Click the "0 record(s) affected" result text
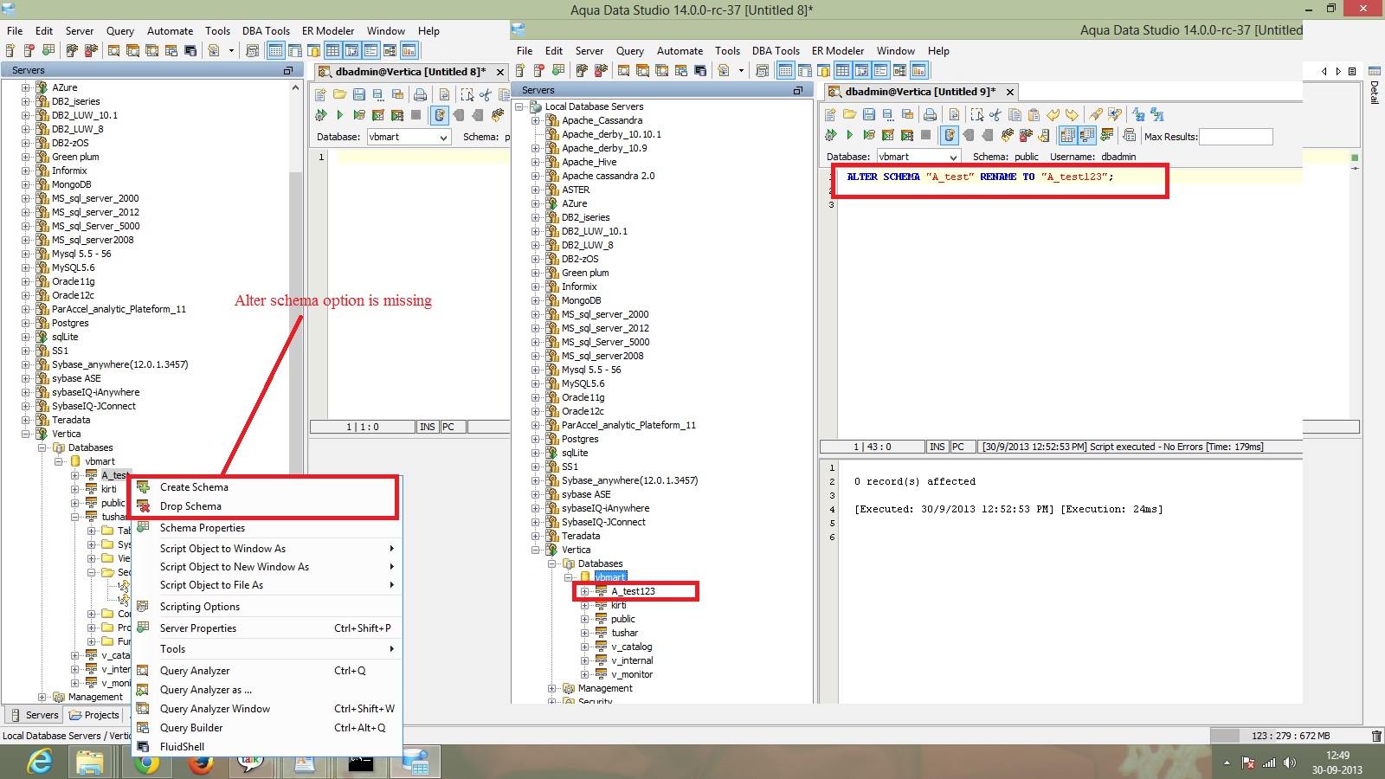The image size is (1385, 779). tap(914, 481)
